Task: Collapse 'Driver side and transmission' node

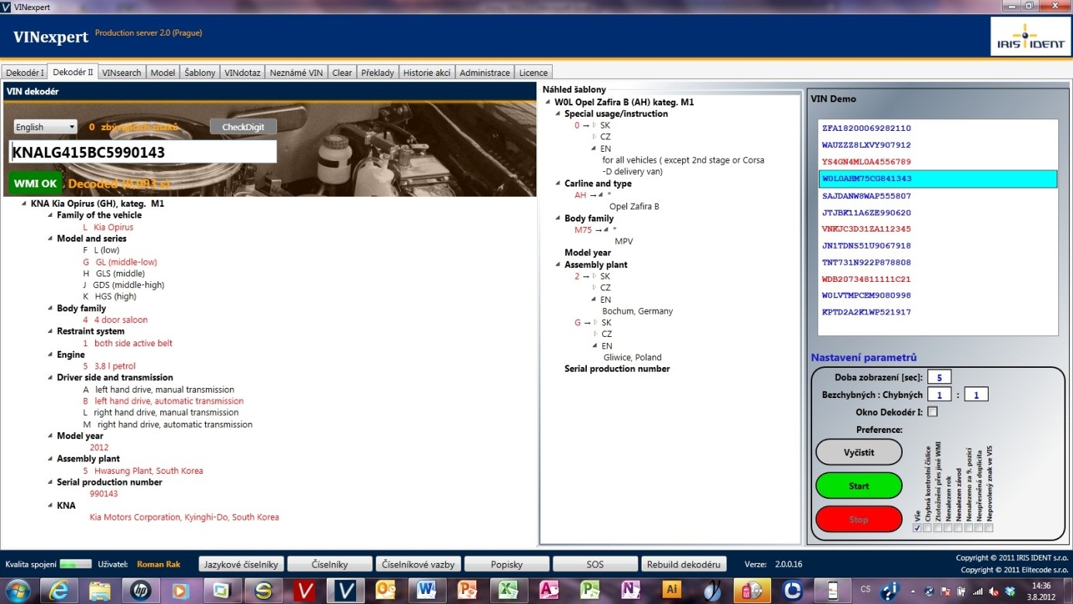Action: [x=50, y=378]
